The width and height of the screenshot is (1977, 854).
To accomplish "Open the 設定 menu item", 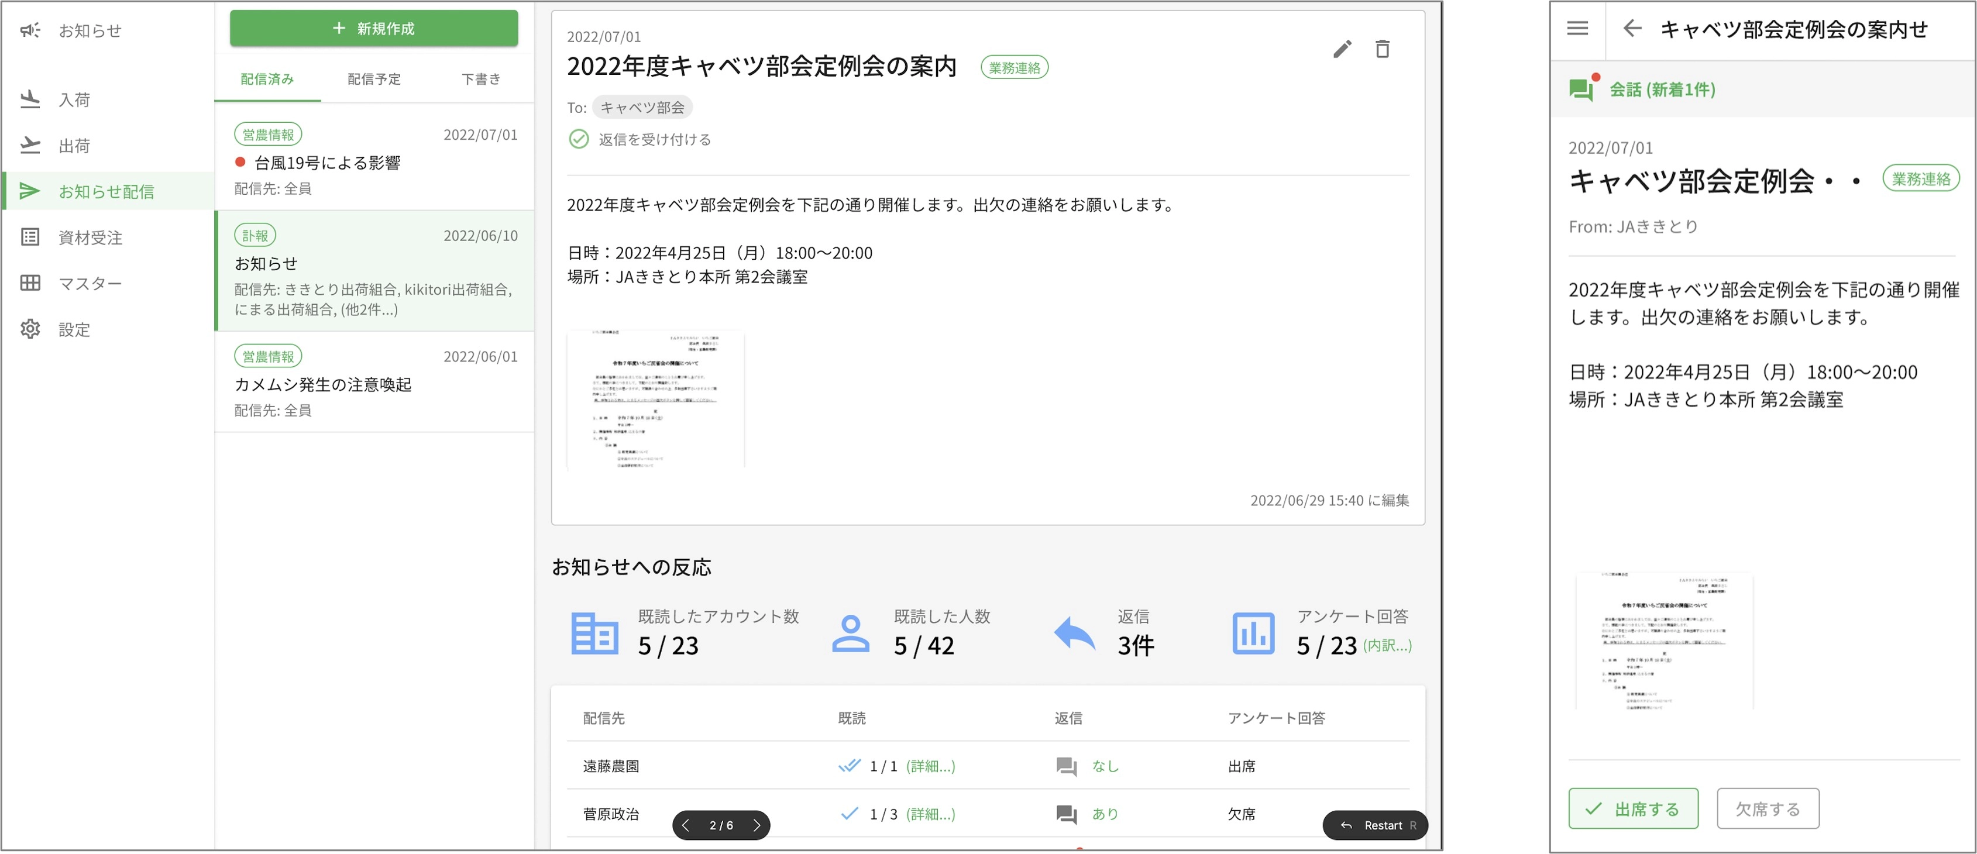I will click(108, 329).
